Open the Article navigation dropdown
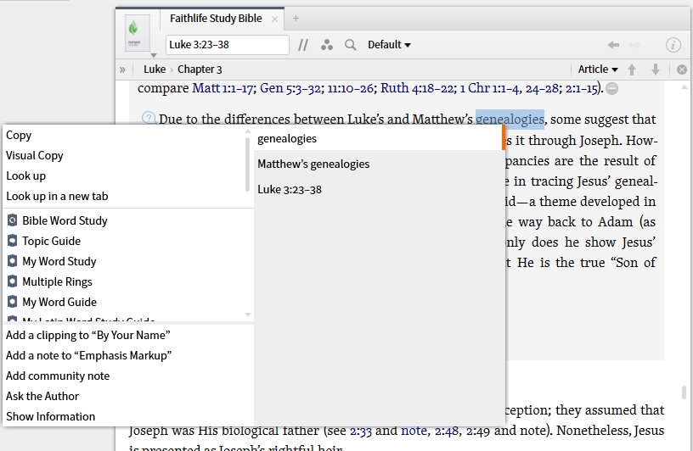Screen dimensions: 693x451 point(598,70)
